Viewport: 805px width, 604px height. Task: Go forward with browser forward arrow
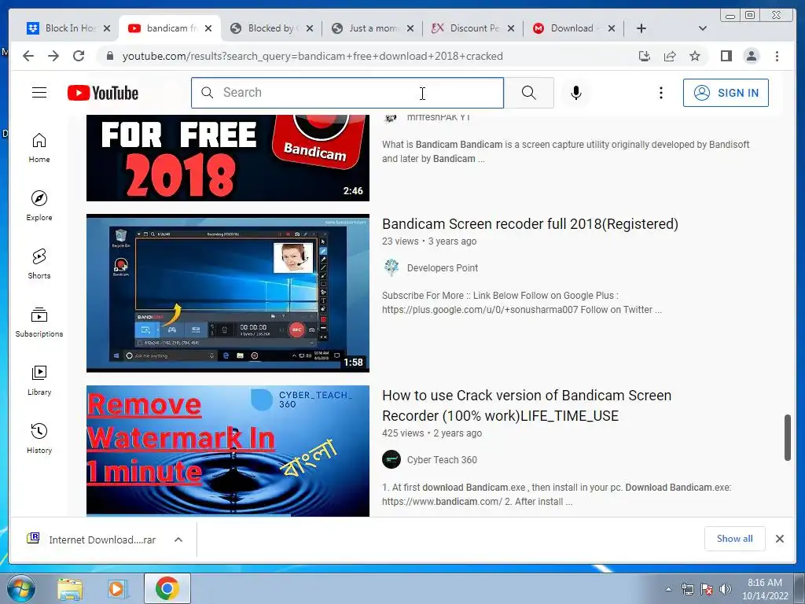[x=53, y=56]
